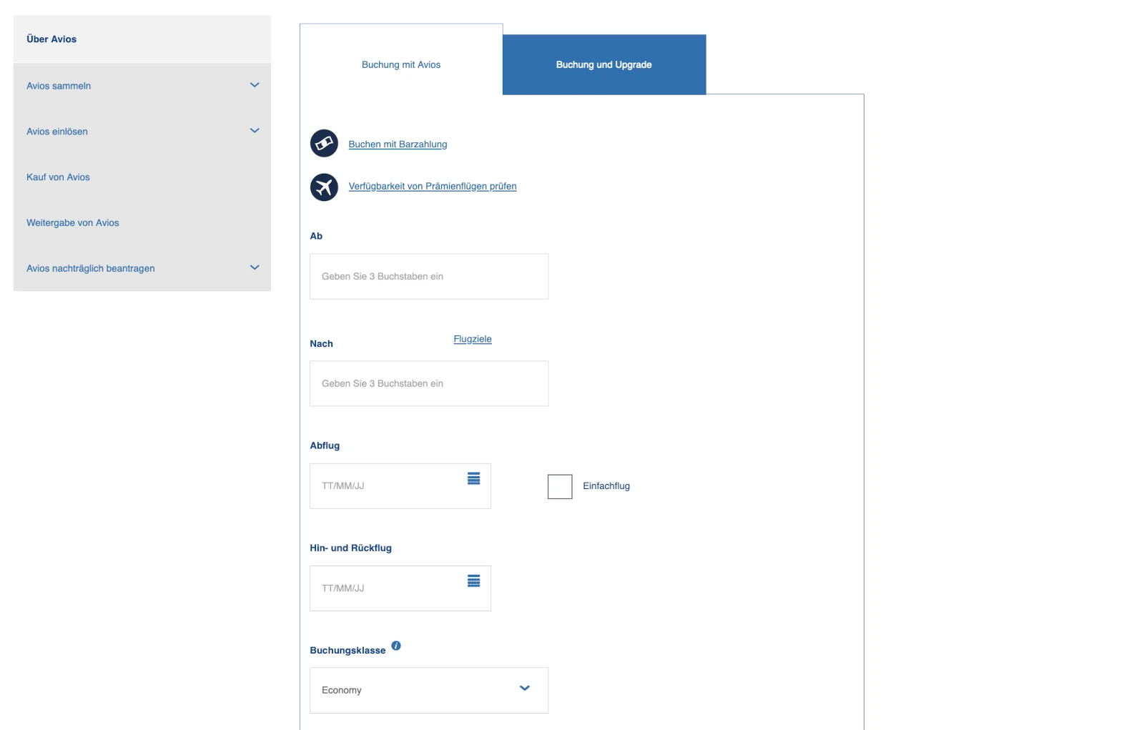Image resolution: width=1144 pixels, height=730 pixels.
Task: Expand the Avios einlösen chevron
Action: (255, 131)
